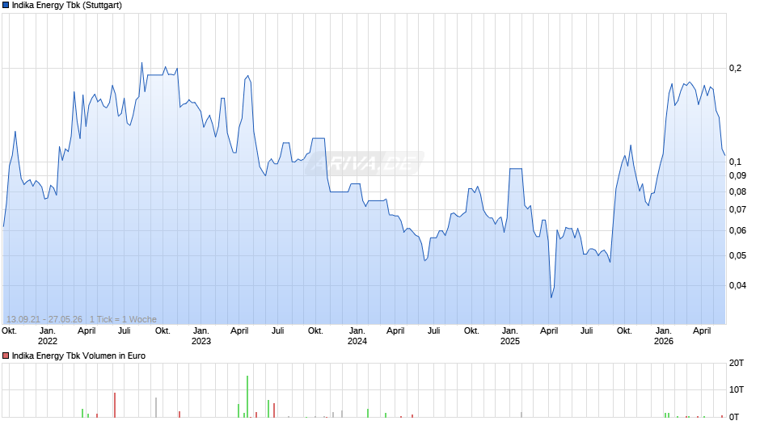The width and height of the screenshot is (760, 425).
Task: Click the red legend square for Volumen
Action: 6,356
